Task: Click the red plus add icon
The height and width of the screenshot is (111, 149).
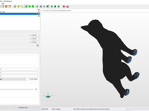Action: coord(64,6)
